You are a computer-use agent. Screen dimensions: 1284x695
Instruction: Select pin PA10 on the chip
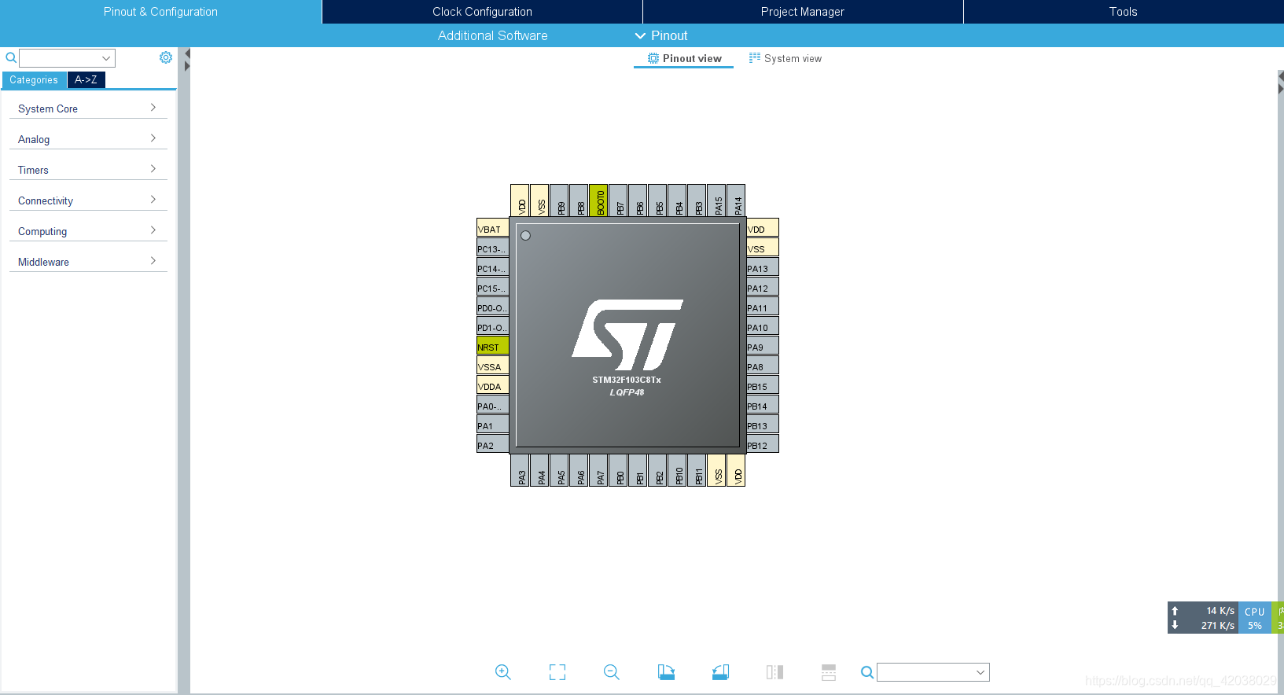(x=762, y=326)
